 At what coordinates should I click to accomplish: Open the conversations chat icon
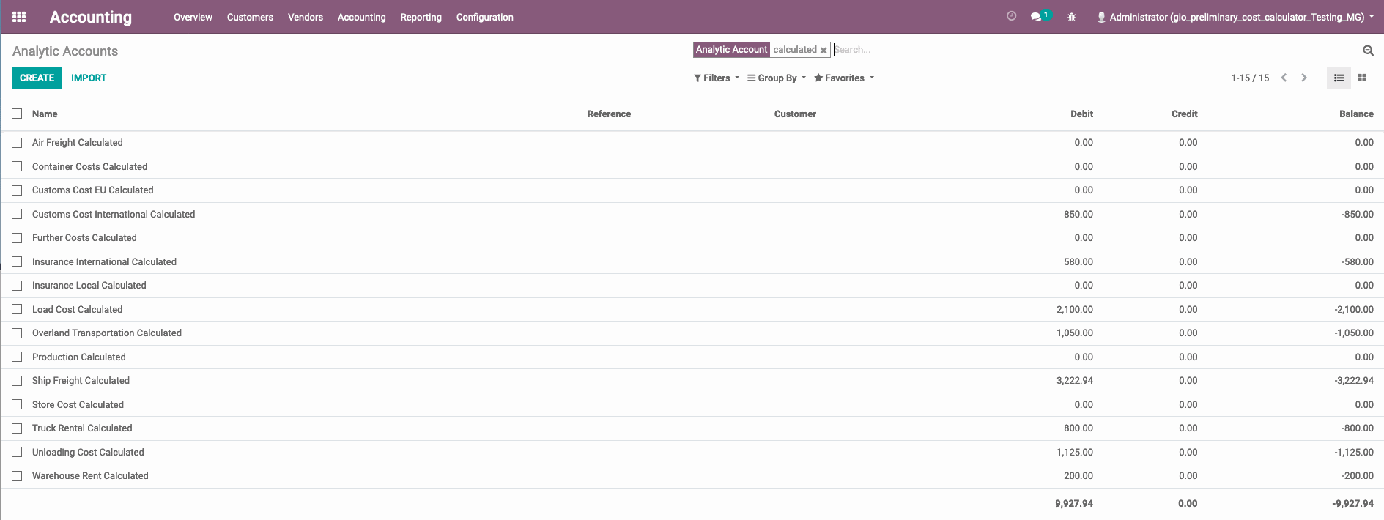pyautogui.click(x=1036, y=17)
